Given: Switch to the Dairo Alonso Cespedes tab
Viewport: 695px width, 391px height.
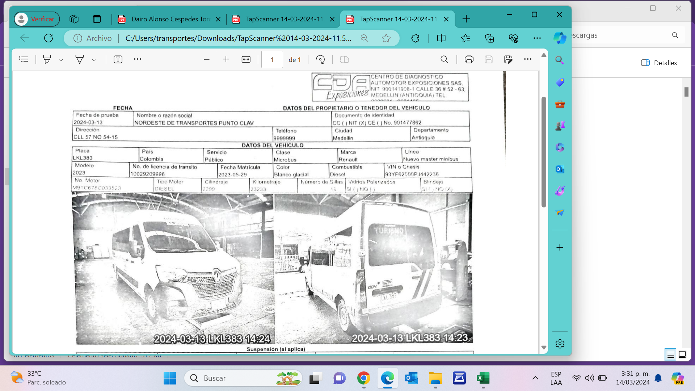Looking at the screenshot, I should tap(169, 19).
